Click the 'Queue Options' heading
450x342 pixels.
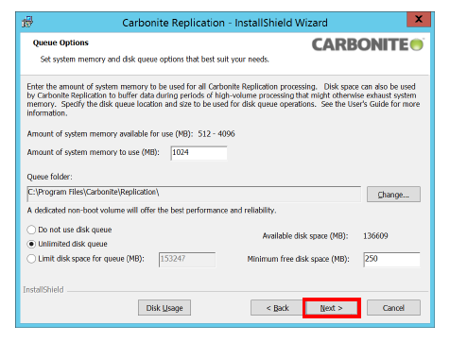tap(61, 43)
